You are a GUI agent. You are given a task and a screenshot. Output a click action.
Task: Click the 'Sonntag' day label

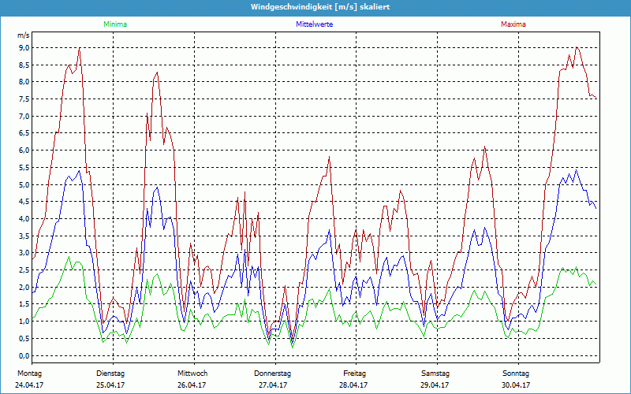[516, 374]
